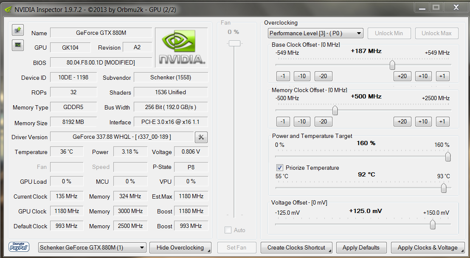Click the NVIDIA logo image

tap(182, 48)
